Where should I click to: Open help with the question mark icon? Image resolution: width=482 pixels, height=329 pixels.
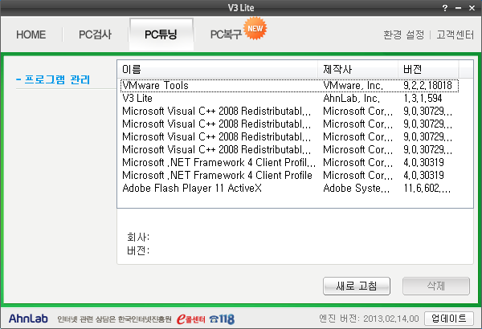[x=445, y=8]
